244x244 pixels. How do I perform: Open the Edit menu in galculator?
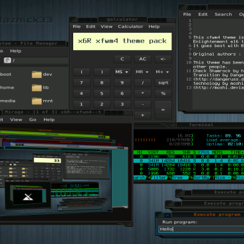tap(91, 27)
